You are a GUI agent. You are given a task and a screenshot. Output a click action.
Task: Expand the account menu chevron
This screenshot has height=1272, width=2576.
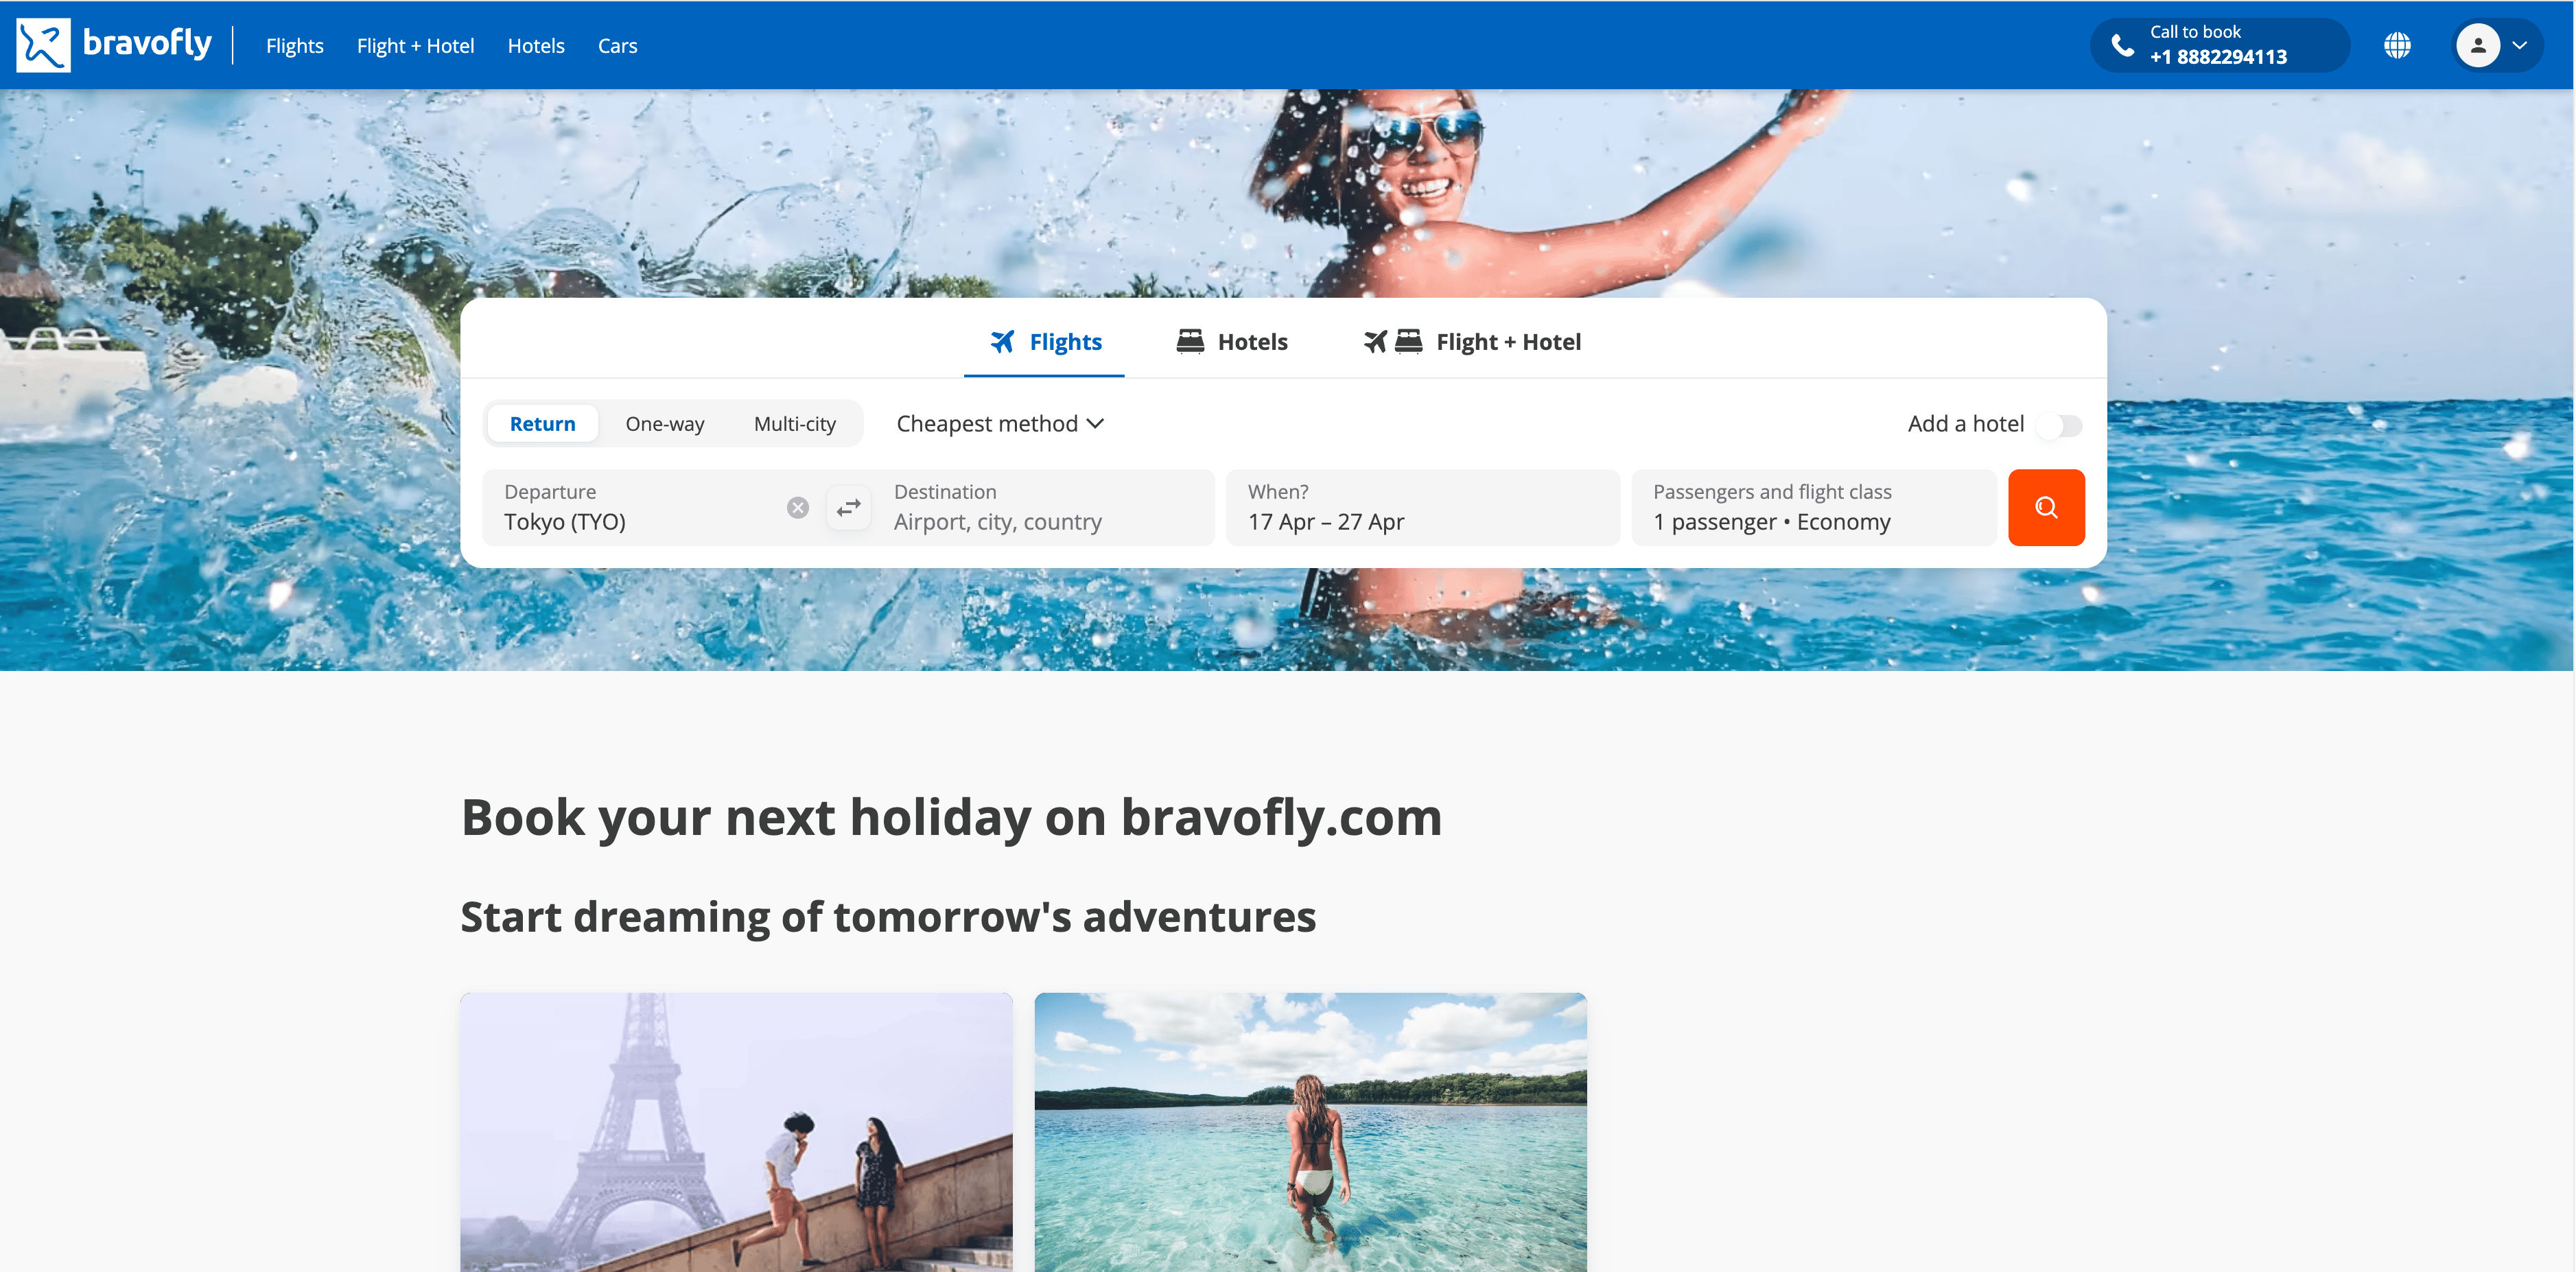tap(2520, 45)
